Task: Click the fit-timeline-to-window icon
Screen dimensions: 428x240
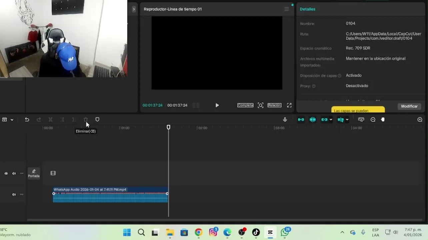Action: pos(361,119)
